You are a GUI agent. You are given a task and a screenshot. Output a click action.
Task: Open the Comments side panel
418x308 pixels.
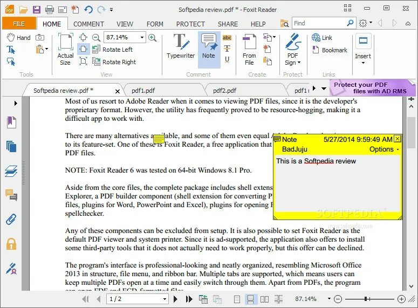coord(11,195)
